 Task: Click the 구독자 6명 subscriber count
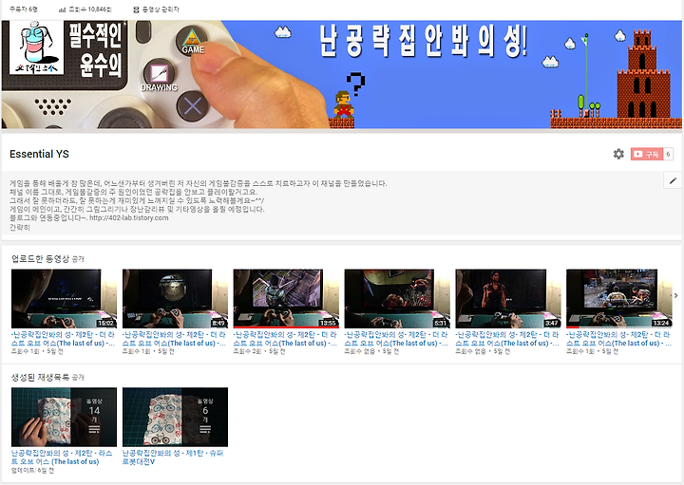tap(24, 9)
